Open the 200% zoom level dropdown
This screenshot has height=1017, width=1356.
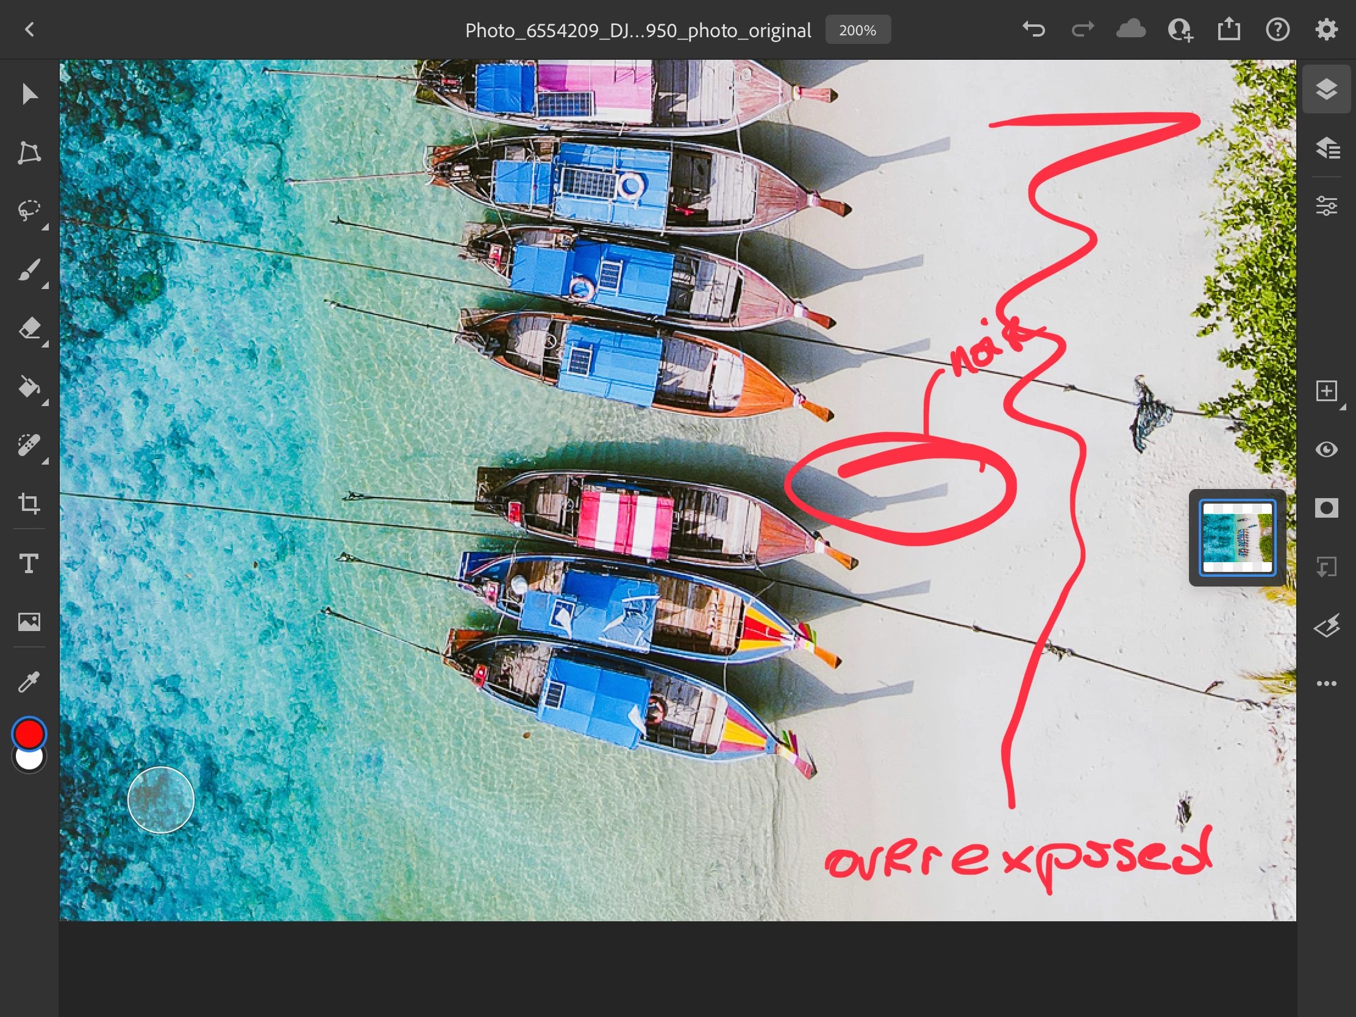pyautogui.click(x=857, y=30)
